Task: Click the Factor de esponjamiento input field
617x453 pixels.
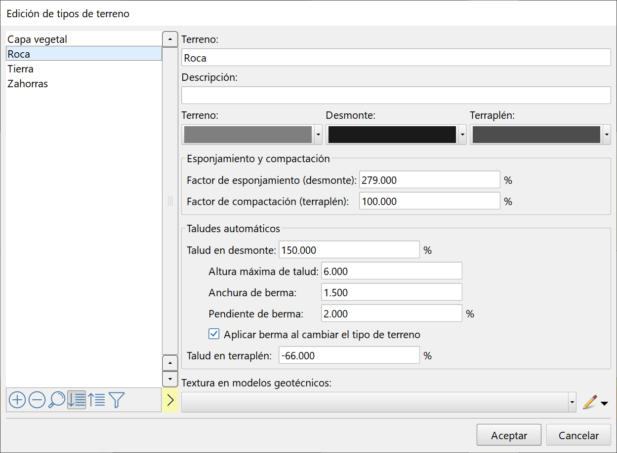Action: coord(429,180)
